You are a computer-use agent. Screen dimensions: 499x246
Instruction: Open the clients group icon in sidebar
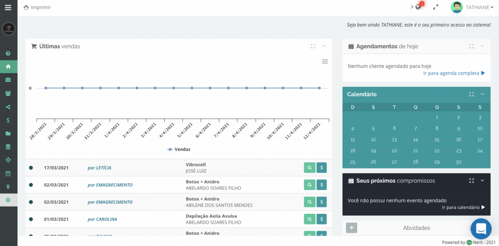8,93
